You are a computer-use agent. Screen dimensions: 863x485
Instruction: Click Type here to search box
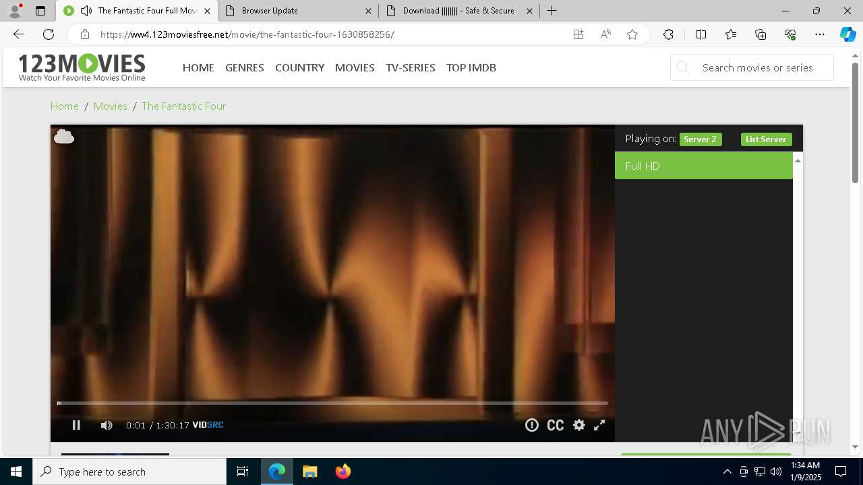pos(129,472)
